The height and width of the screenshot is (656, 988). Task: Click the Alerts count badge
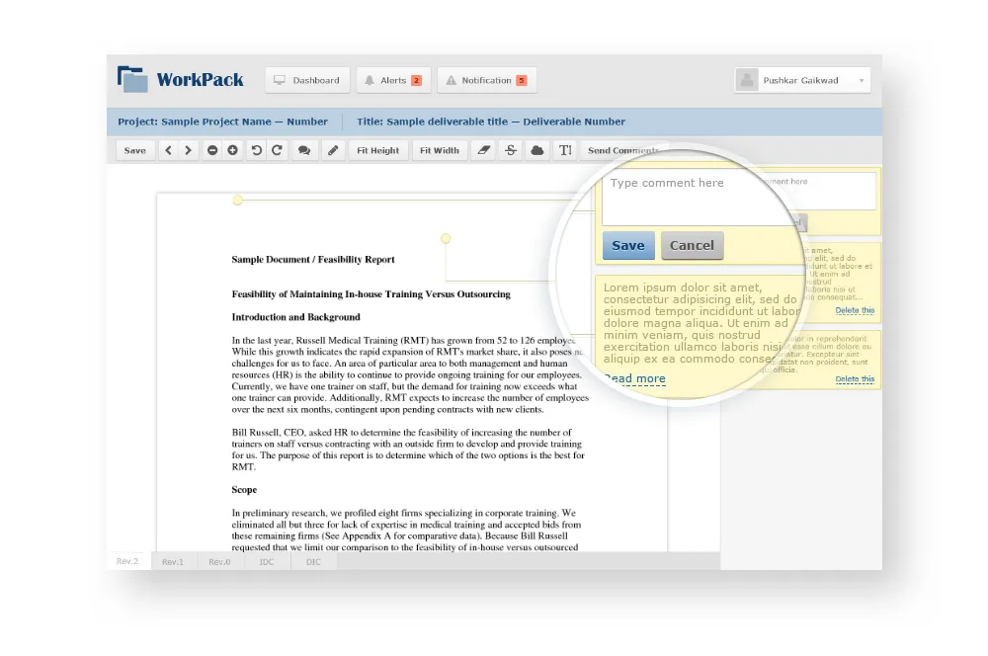pyautogui.click(x=416, y=81)
